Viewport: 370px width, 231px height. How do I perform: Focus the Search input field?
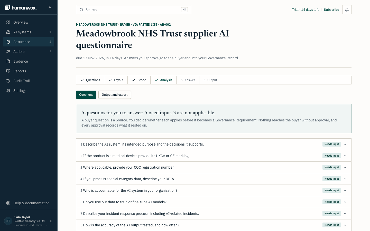click(134, 10)
